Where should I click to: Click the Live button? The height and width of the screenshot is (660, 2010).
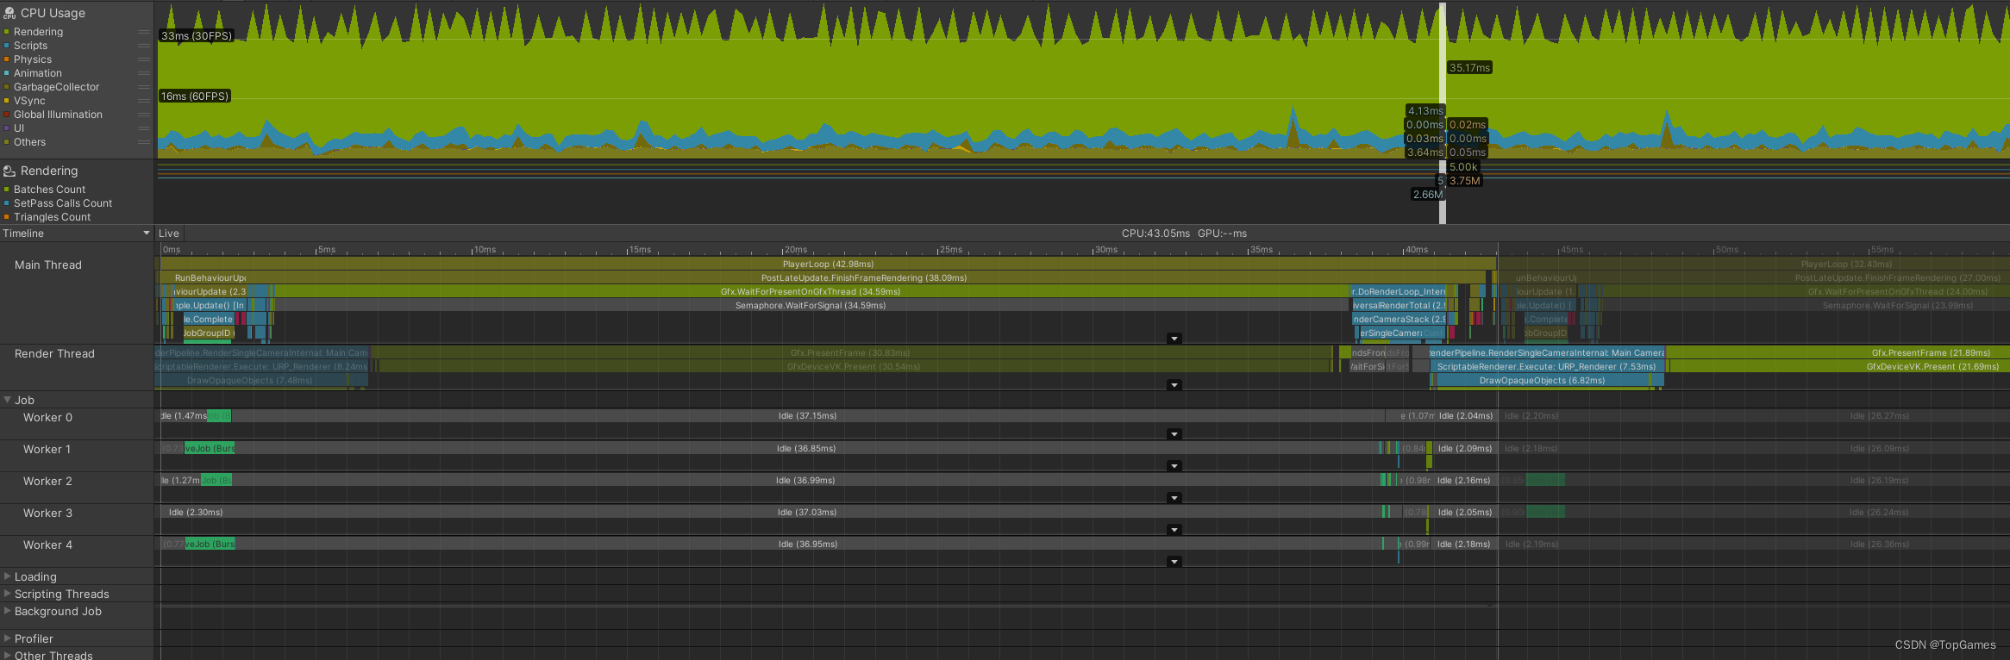169,233
